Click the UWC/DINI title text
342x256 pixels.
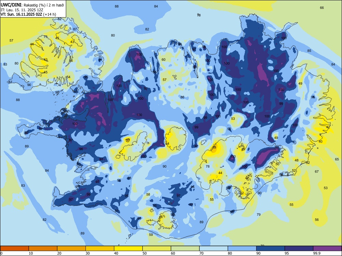pyautogui.click(x=11, y=5)
